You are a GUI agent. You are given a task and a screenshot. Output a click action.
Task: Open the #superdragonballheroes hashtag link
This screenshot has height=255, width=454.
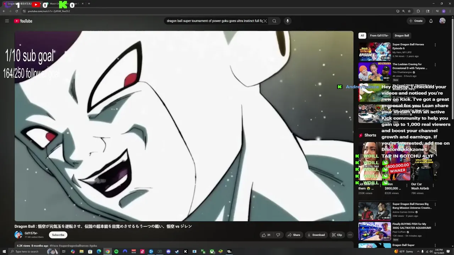74,246
